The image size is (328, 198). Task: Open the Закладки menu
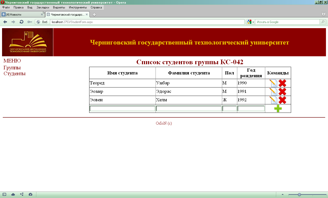tap(43, 7)
